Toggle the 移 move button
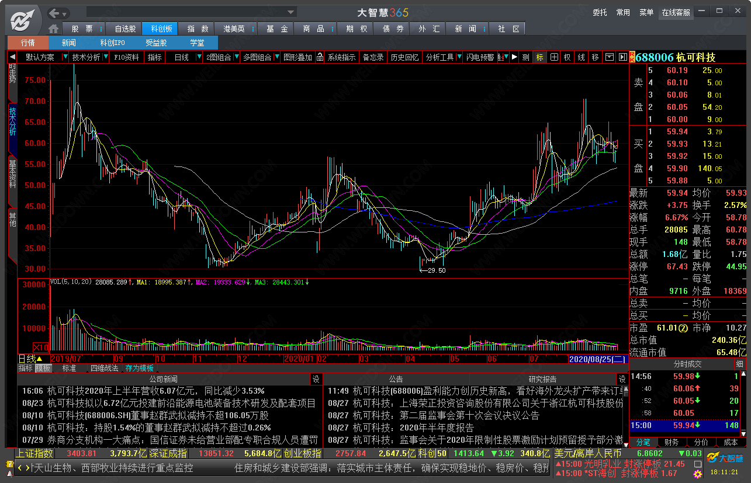 (595, 57)
